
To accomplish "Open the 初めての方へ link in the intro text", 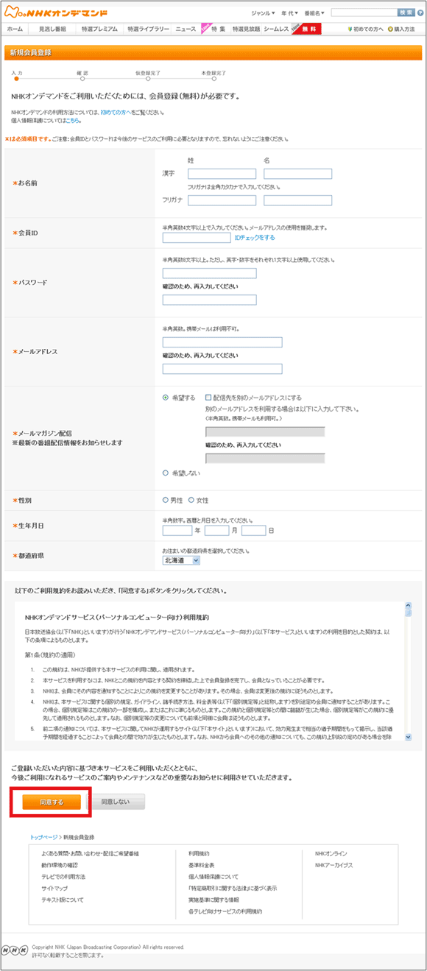I will [x=116, y=112].
